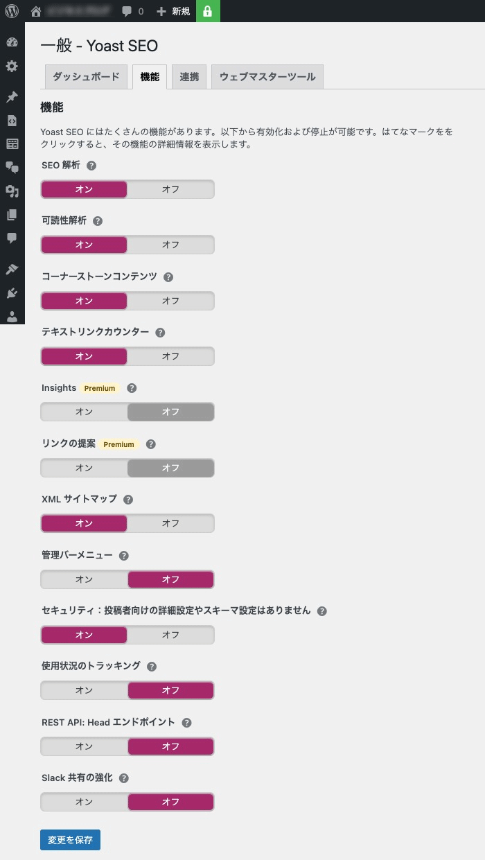This screenshot has height=860, width=485.
Task: Turn on REST API: Head エンドポイント
Action: (84, 746)
